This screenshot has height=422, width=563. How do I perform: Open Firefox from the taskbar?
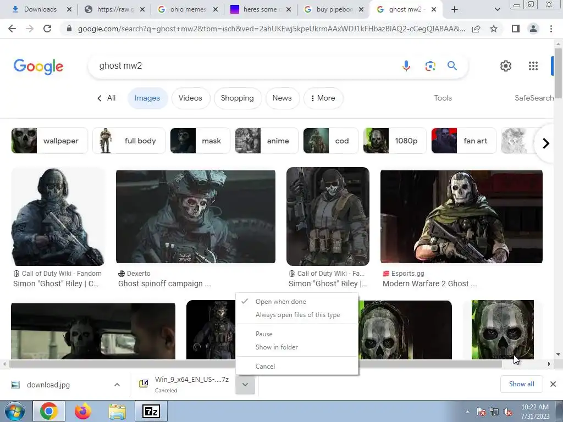(83, 411)
